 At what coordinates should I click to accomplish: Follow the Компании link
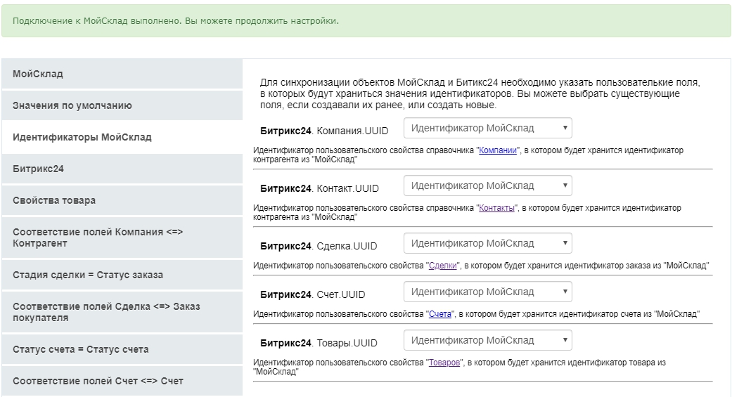point(499,150)
